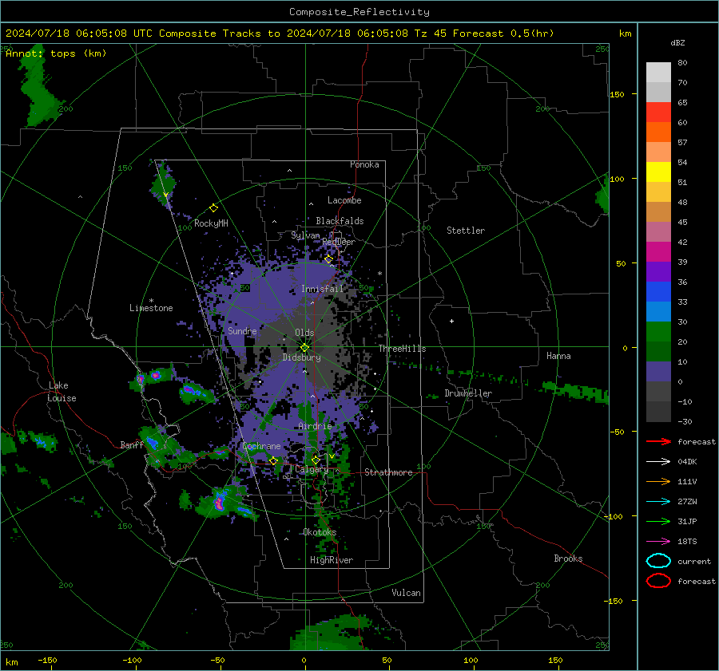
Task: Click the Brooks city label
Action: [x=568, y=559]
